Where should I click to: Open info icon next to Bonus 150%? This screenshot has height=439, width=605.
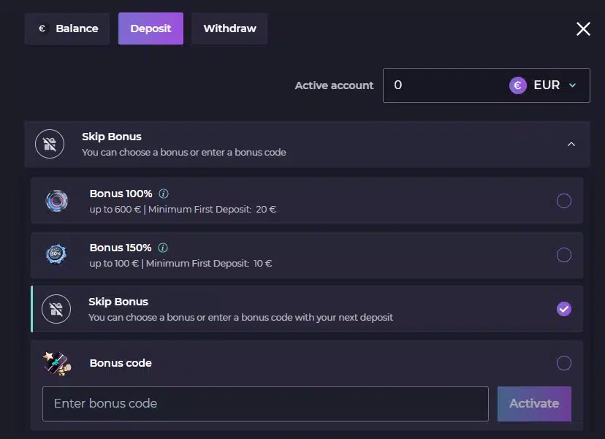(x=163, y=248)
